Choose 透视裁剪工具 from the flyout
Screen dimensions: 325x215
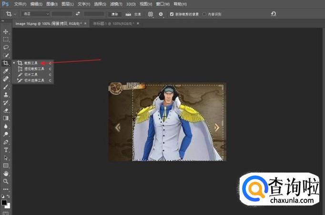(34, 69)
